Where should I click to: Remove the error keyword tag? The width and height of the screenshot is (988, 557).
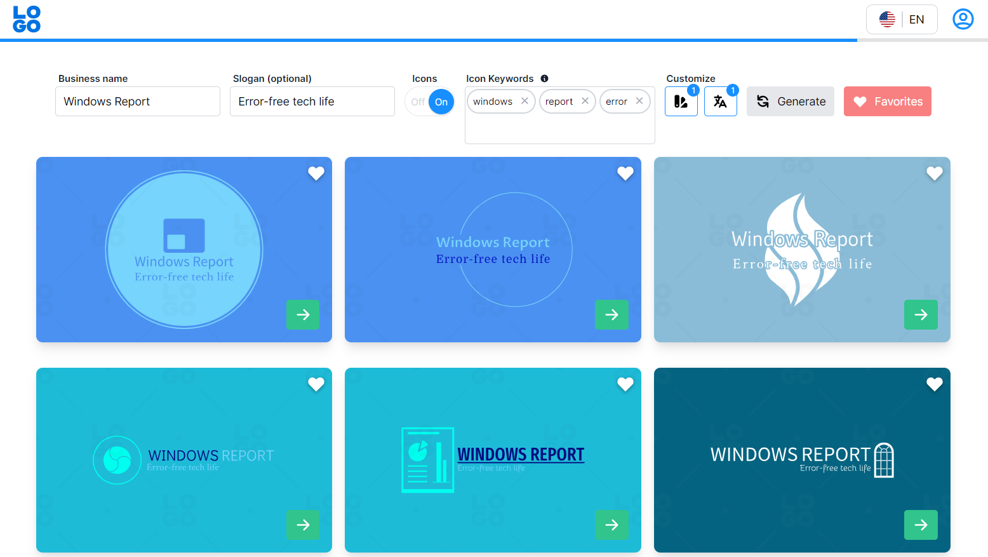point(639,100)
